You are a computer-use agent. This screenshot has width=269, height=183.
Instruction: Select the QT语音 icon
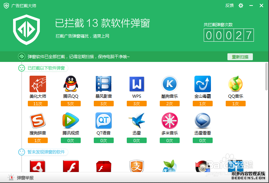[104, 120]
